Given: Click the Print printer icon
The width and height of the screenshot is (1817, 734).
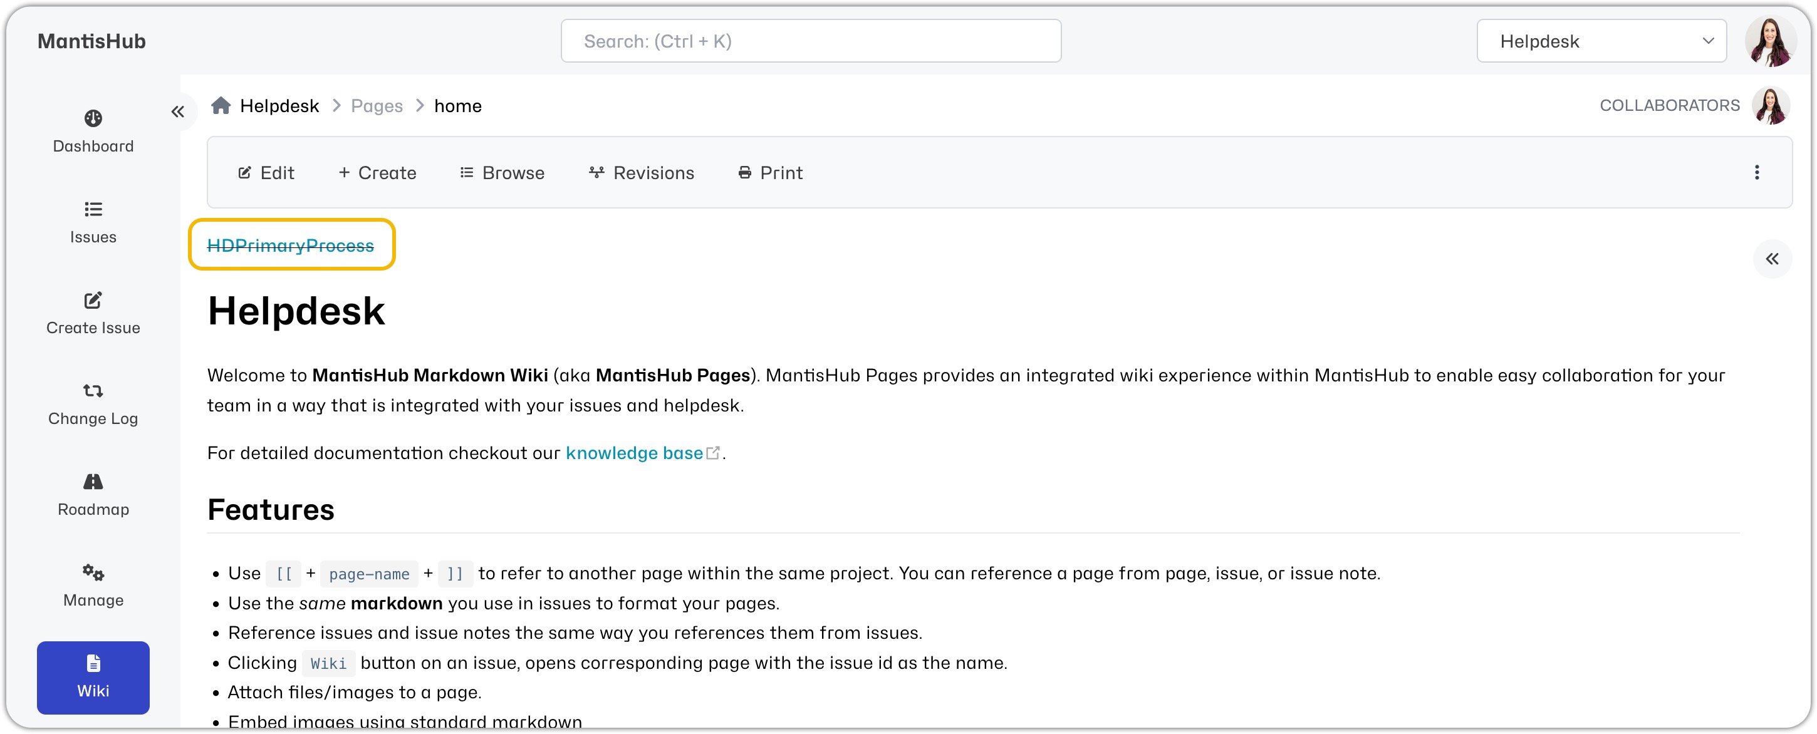Looking at the screenshot, I should click(x=745, y=172).
